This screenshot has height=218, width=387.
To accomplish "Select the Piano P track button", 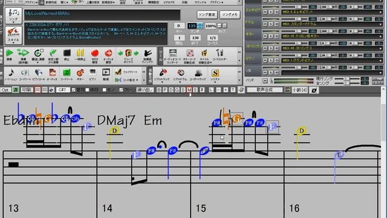I will pyautogui.click(x=165, y=90).
